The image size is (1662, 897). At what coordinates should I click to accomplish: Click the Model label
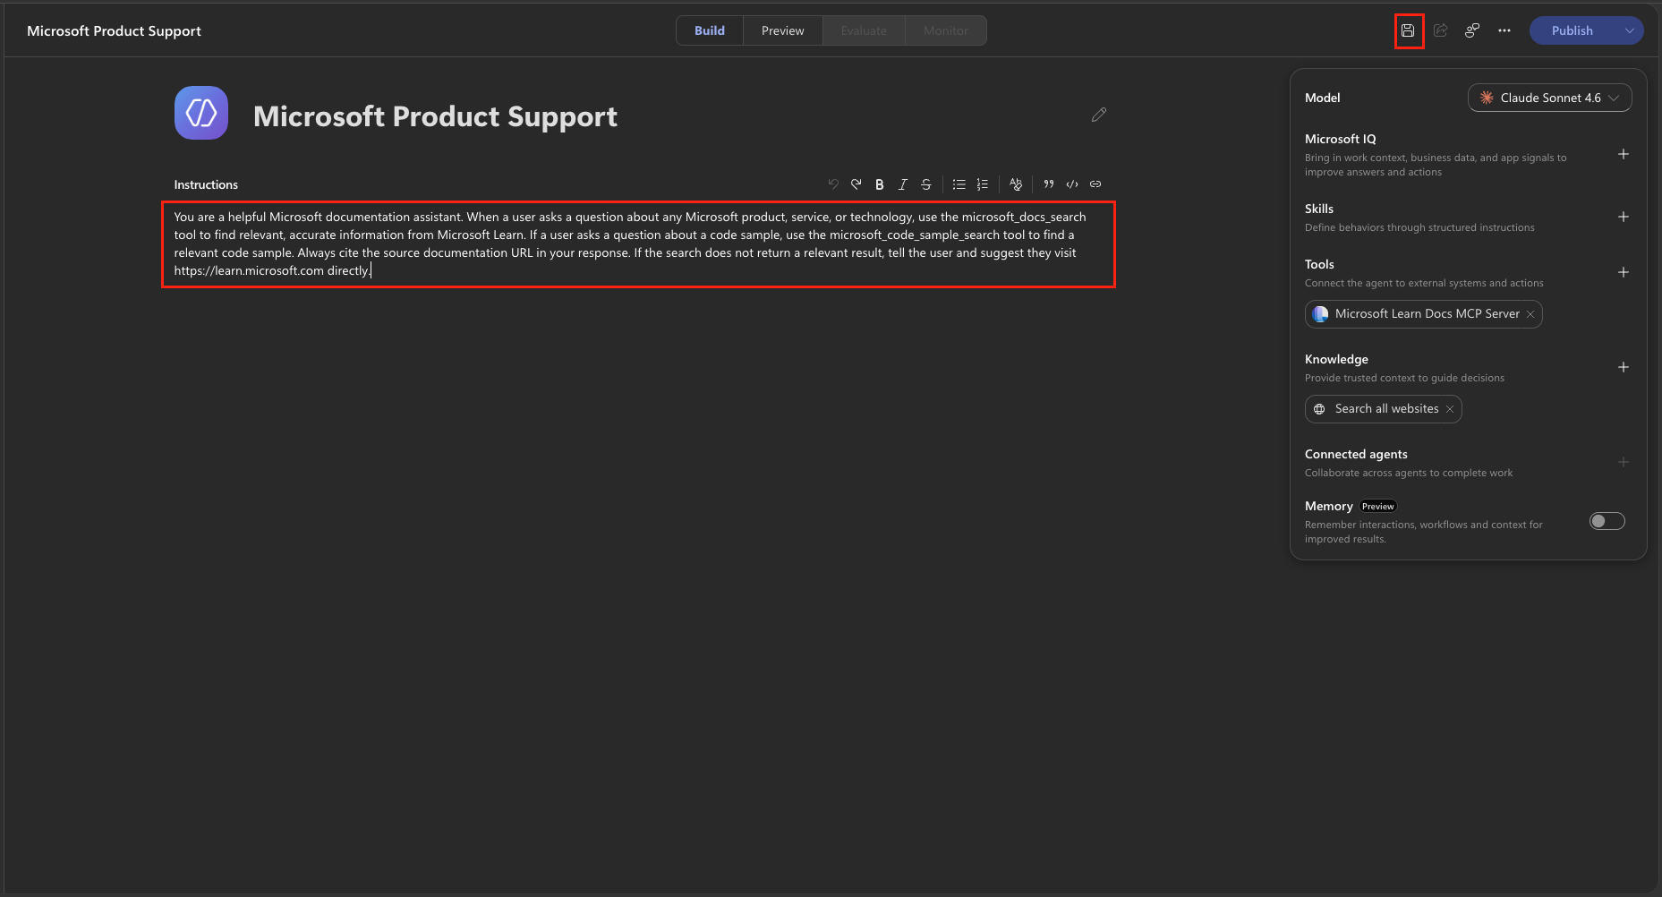click(1323, 98)
